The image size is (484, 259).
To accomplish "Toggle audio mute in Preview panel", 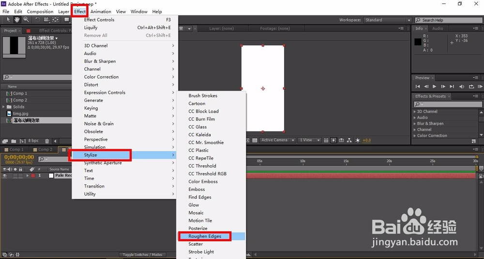I will 462,86.
